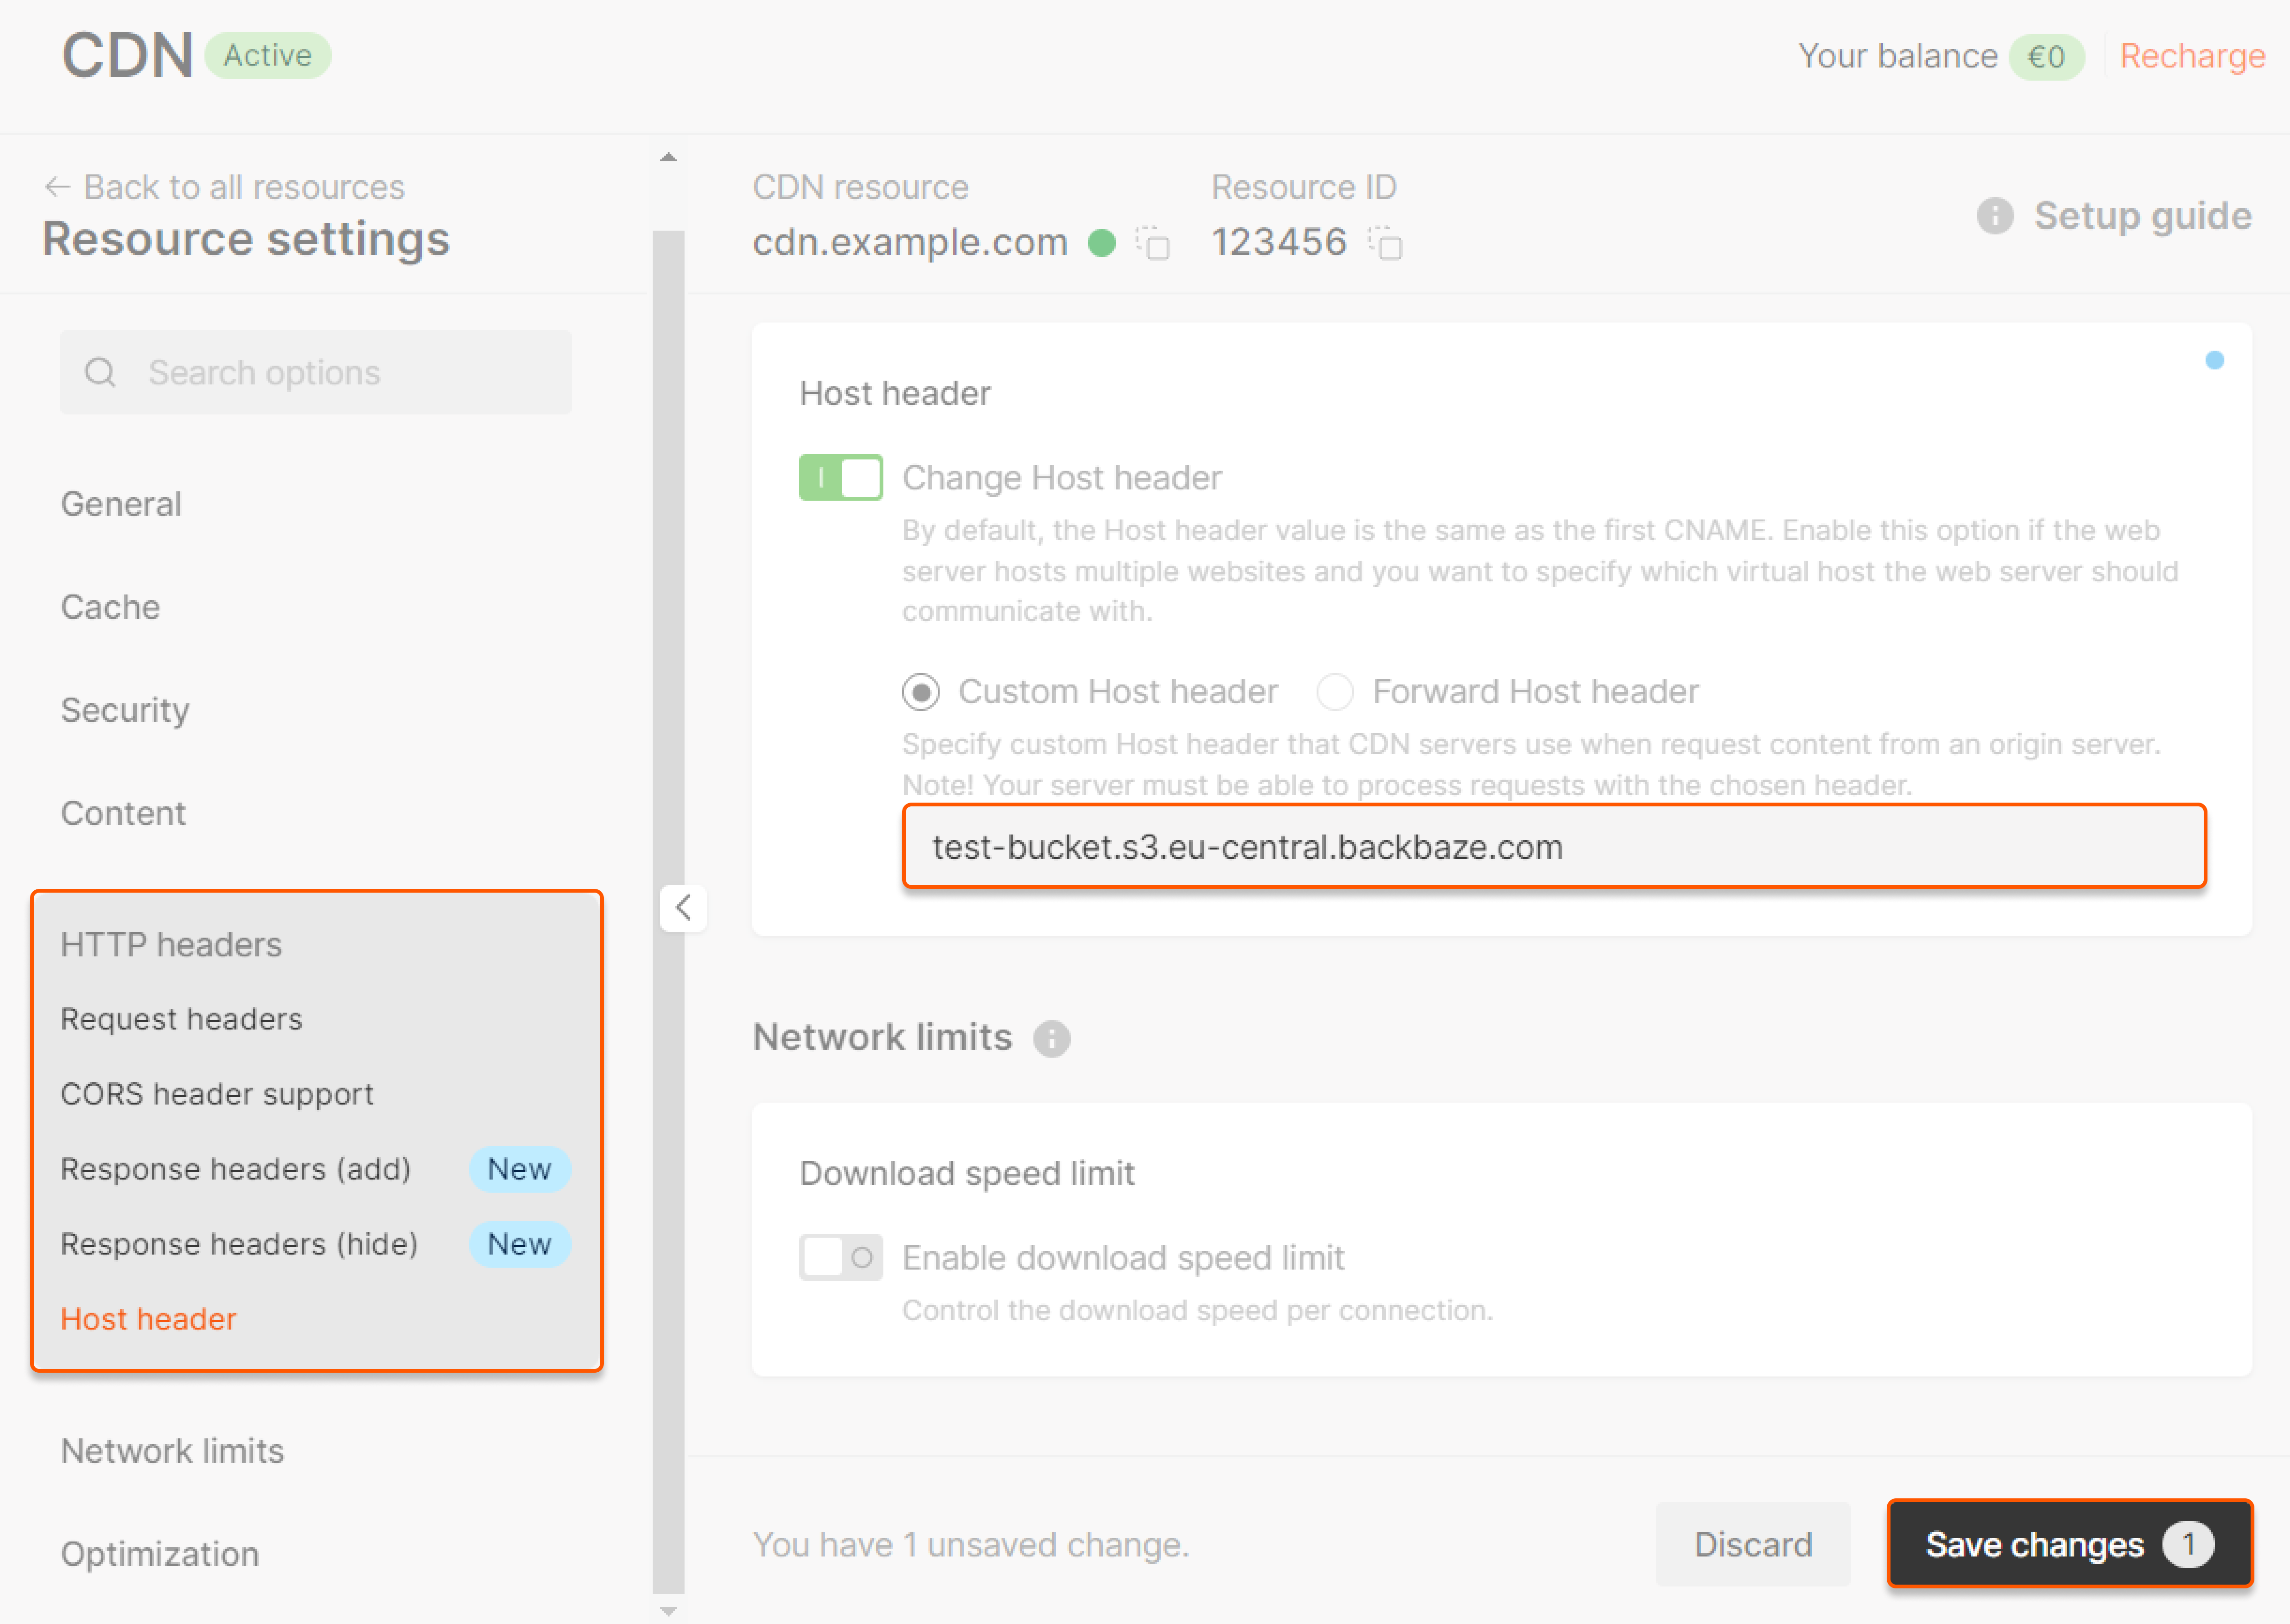The height and width of the screenshot is (1624, 2290).
Task: Copy the cdn.example.com resource name
Action: coord(1153,243)
